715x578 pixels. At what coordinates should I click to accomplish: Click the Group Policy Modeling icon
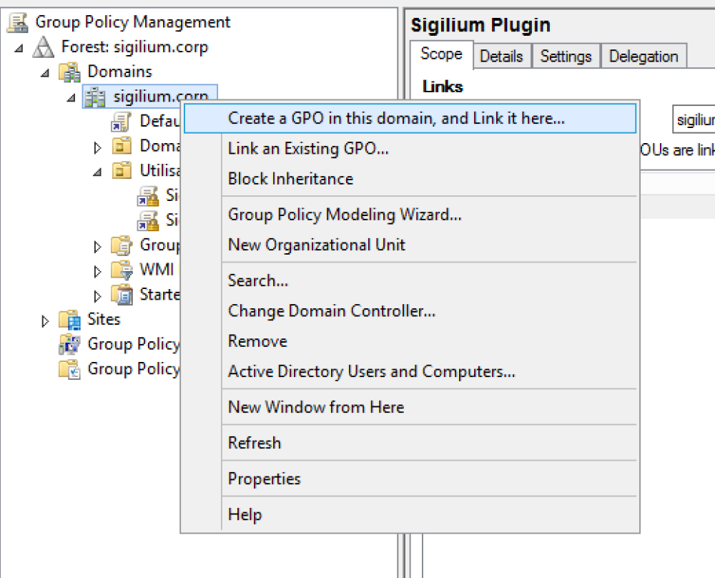click(70, 344)
